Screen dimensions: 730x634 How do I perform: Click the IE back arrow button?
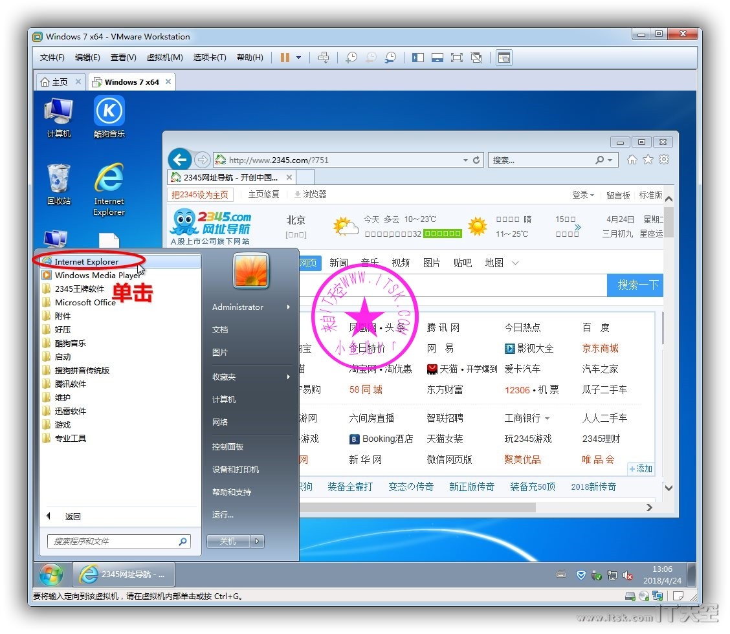click(x=180, y=160)
